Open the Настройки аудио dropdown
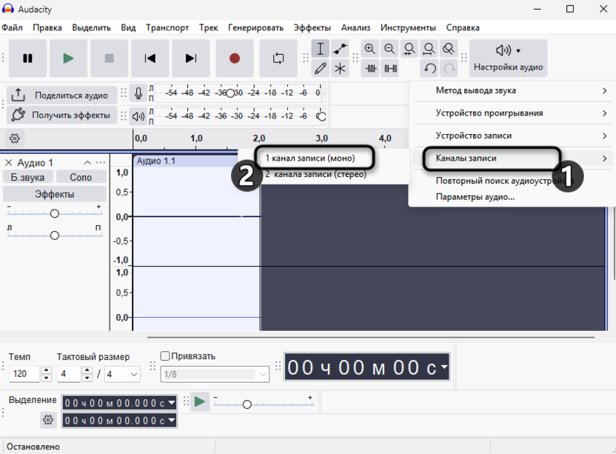This screenshot has height=454, width=616. point(508,59)
